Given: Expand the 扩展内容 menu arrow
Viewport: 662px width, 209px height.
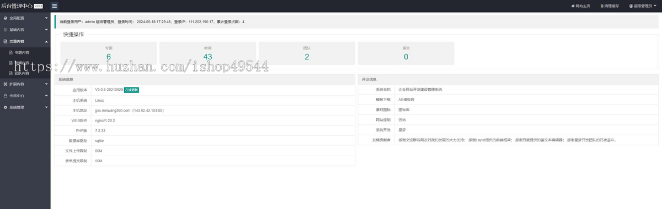Looking at the screenshot, I should click(46, 84).
